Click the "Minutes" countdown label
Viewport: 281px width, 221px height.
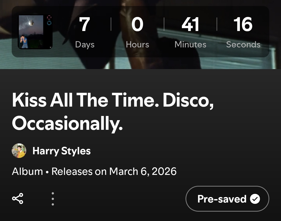[x=190, y=45]
